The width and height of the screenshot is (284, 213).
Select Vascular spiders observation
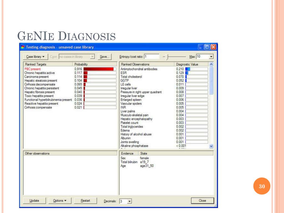pos(164,104)
